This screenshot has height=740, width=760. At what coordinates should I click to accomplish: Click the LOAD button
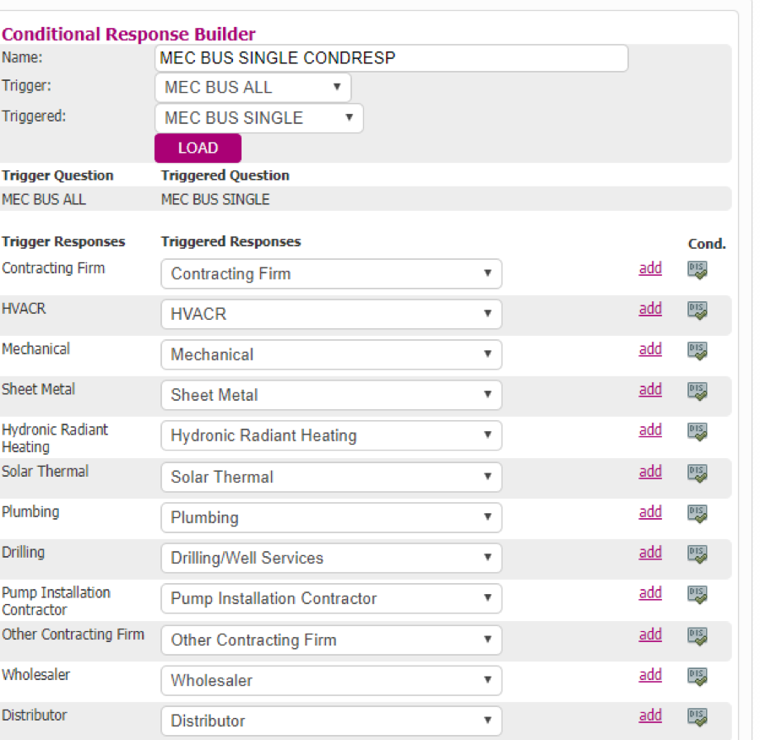coord(198,149)
